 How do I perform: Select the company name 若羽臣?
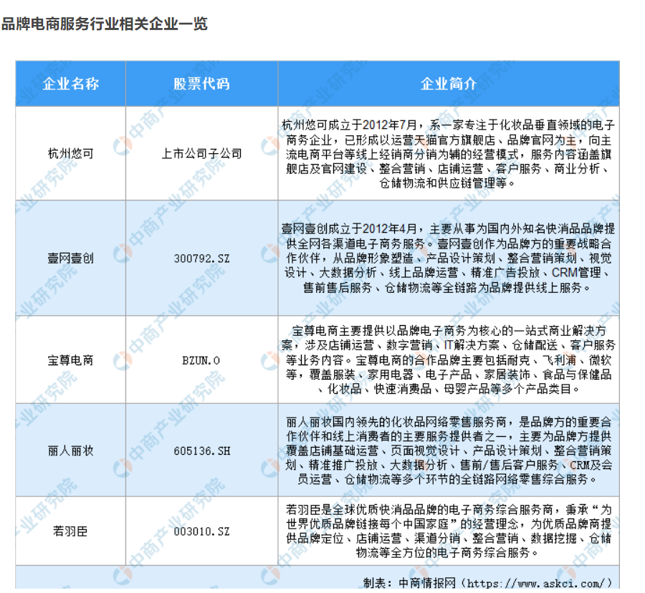tap(70, 531)
